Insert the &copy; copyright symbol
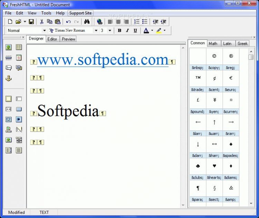Viewport: 259px width, 218px height. [214, 56]
